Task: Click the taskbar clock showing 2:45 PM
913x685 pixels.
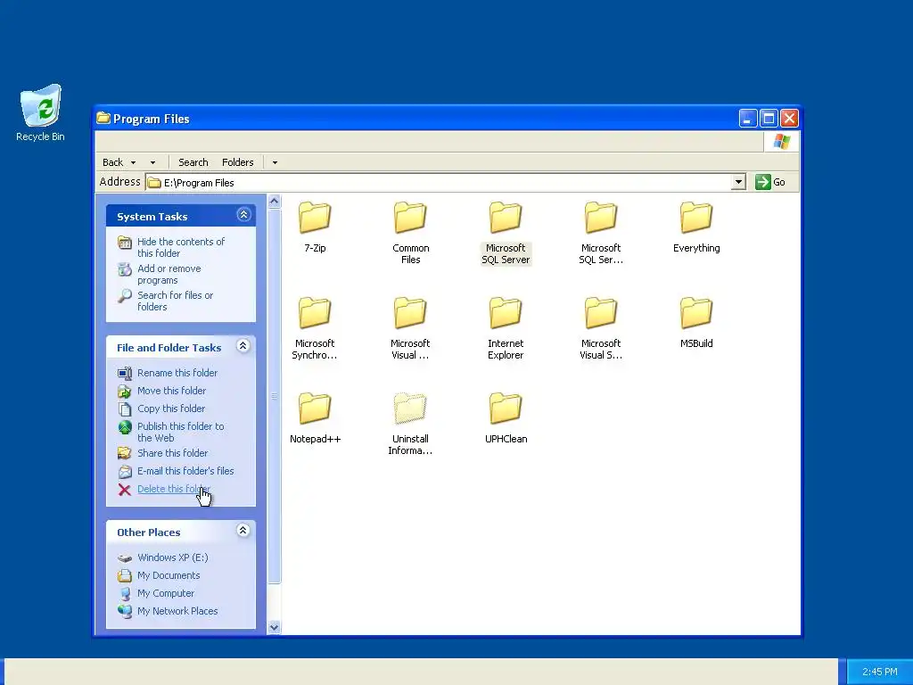Action: click(880, 672)
